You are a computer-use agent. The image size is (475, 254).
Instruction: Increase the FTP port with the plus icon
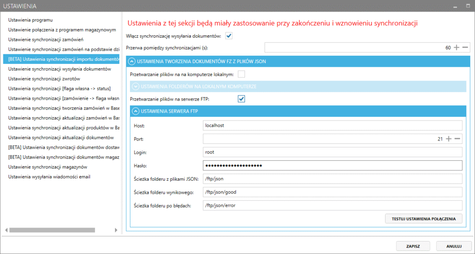pyautogui.click(x=449, y=139)
